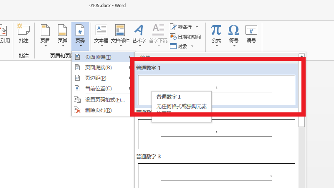Click the Page Number (页码) icon

80,33
